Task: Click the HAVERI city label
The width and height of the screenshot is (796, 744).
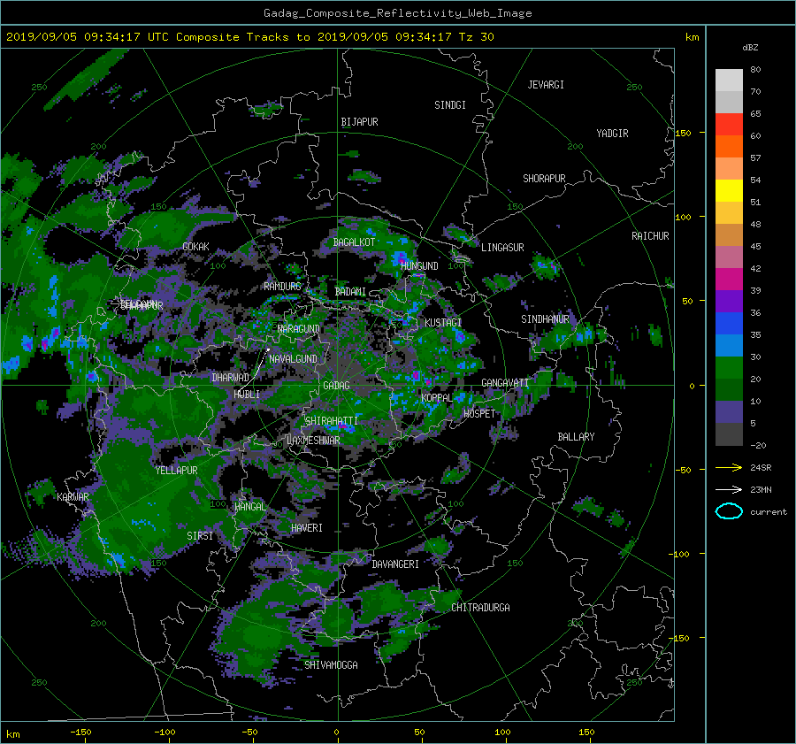Action: 307,528
